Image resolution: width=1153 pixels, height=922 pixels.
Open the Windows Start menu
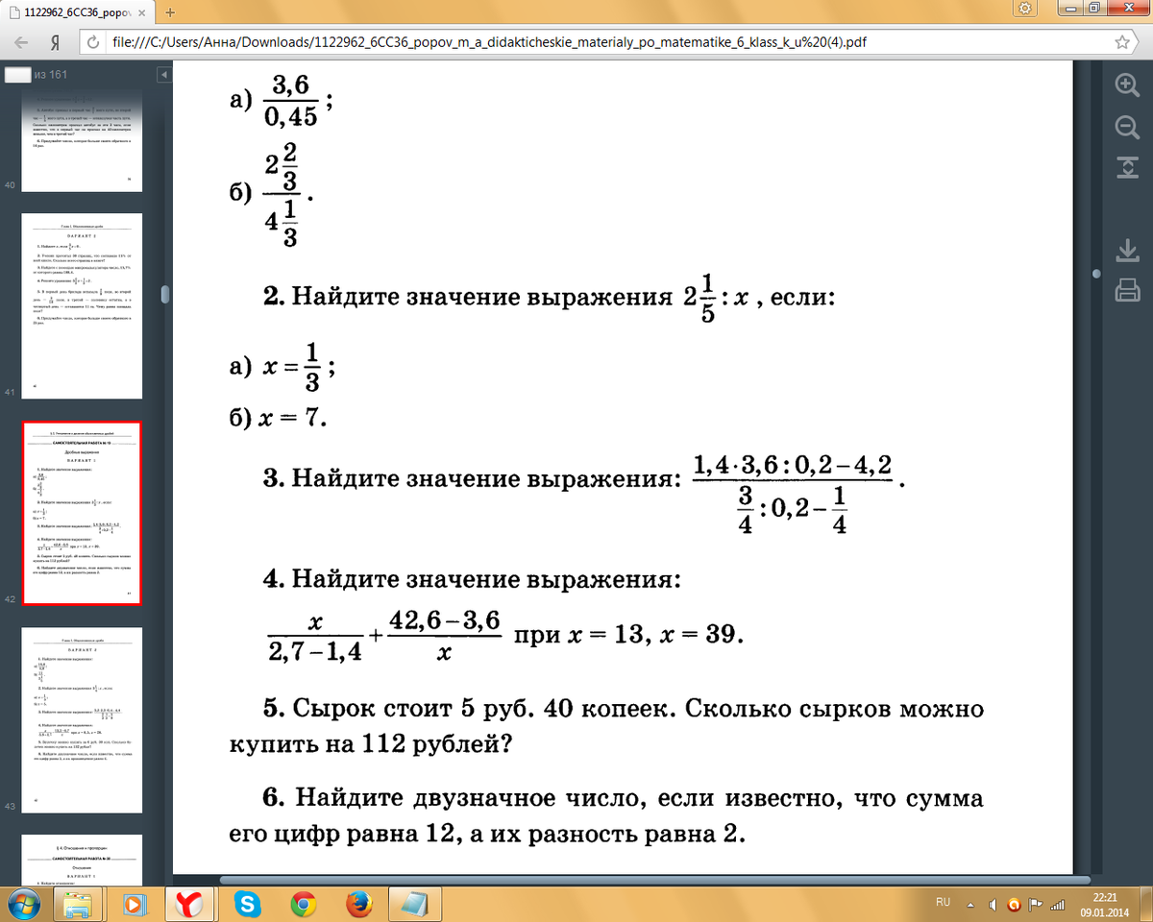[22, 903]
